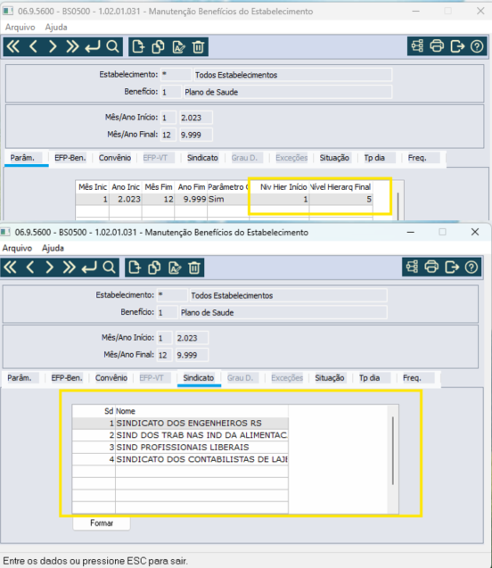Search magnifier icon in back window toolbar
The height and width of the screenshot is (568, 492).
[112, 46]
